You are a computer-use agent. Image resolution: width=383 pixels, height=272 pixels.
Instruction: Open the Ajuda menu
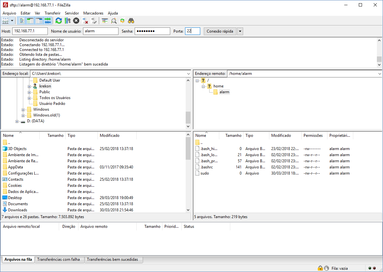click(113, 13)
